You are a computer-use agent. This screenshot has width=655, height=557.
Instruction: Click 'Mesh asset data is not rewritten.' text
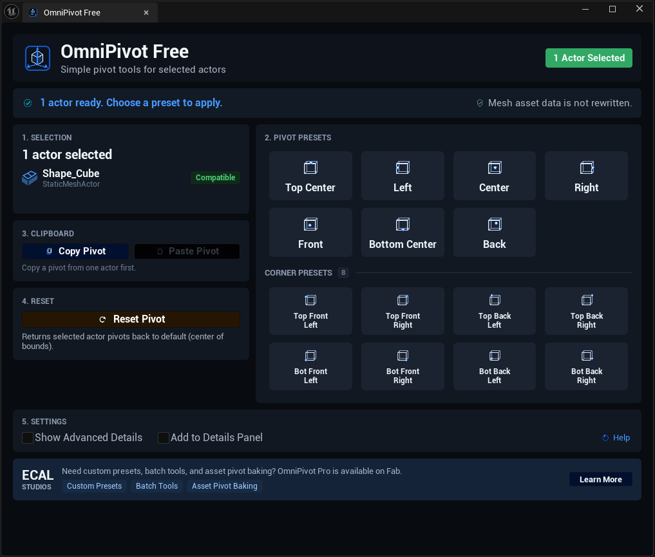560,103
